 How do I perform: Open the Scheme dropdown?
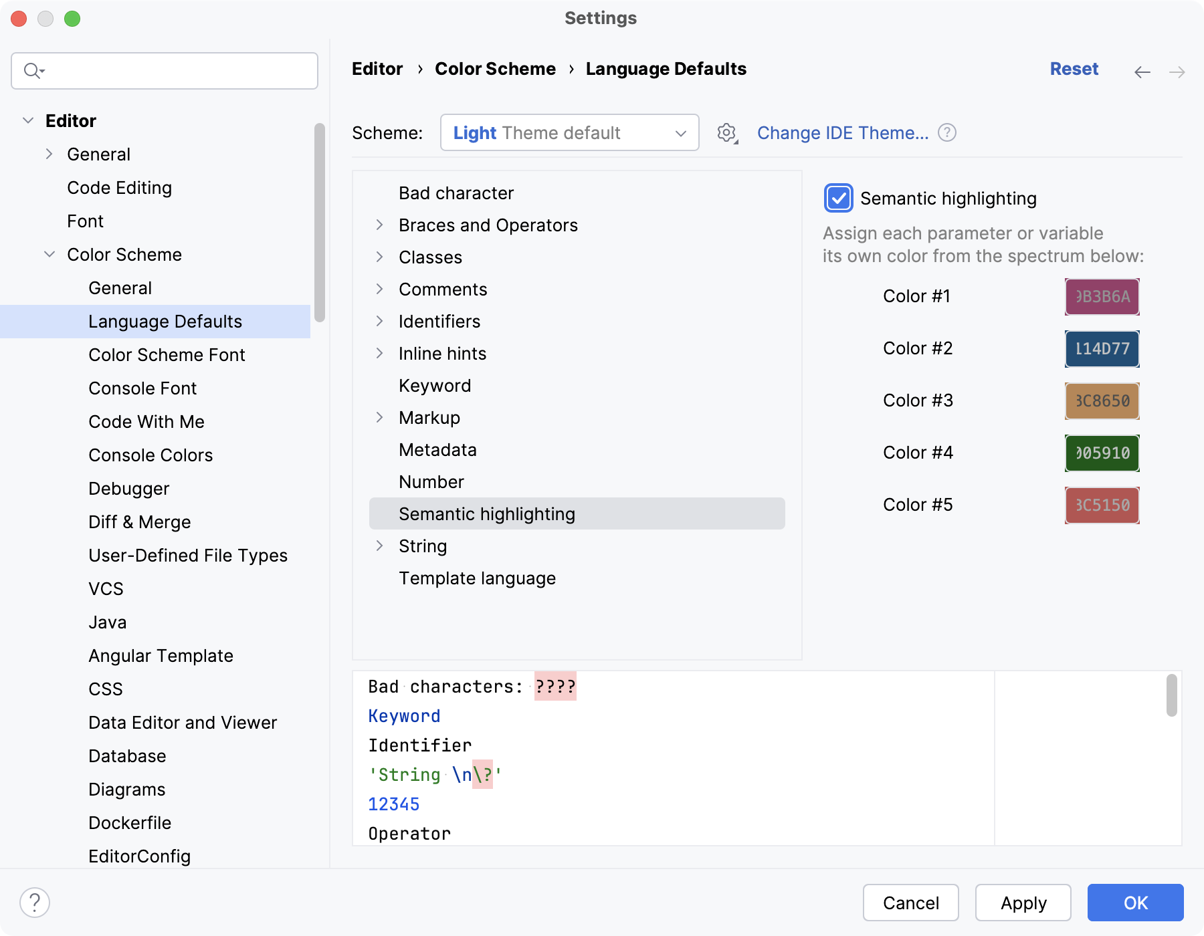(x=569, y=132)
